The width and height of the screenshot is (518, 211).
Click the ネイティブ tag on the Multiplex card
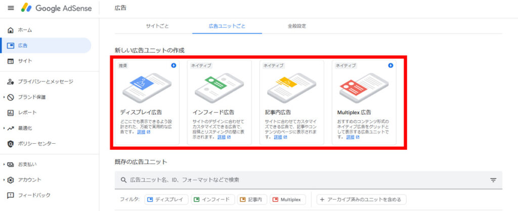346,65
